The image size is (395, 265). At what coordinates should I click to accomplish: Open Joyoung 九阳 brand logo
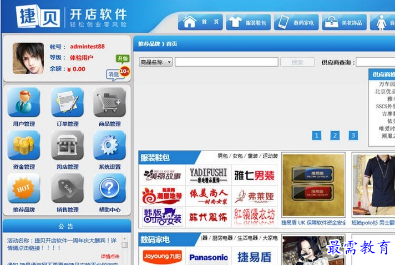pos(162,257)
